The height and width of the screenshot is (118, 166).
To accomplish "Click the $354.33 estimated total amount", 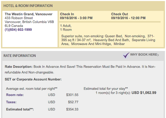I will click(72, 109).
